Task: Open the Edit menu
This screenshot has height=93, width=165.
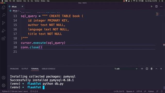Action: pos(14,1)
